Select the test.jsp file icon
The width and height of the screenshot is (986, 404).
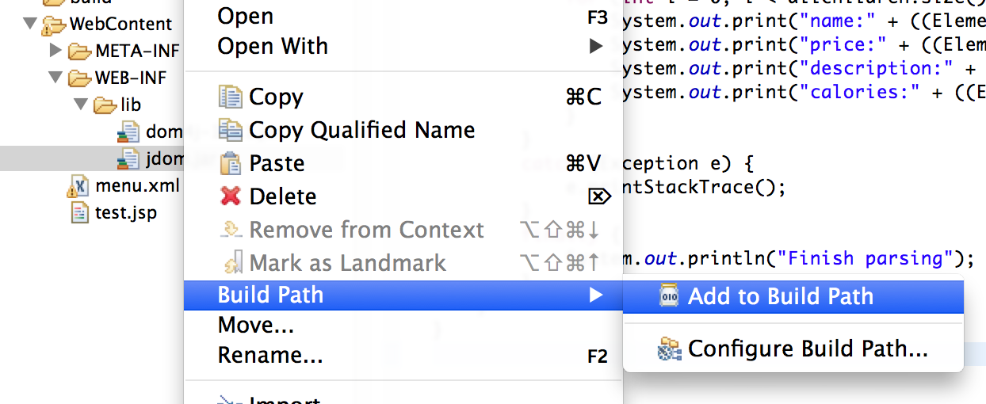coord(80,212)
